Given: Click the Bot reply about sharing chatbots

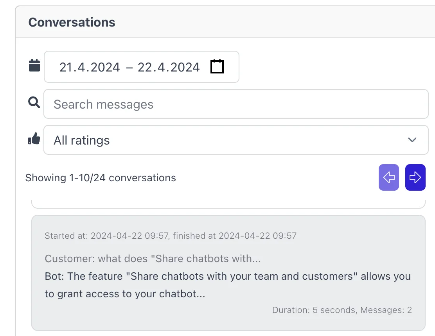Looking at the screenshot, I should tap(228, 285).
